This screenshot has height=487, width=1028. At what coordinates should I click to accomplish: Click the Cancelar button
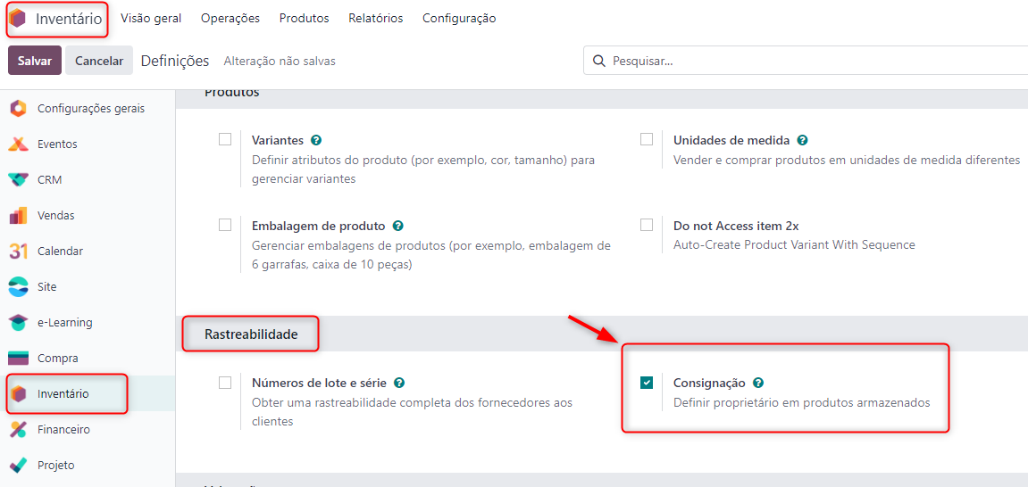(99, 61)
